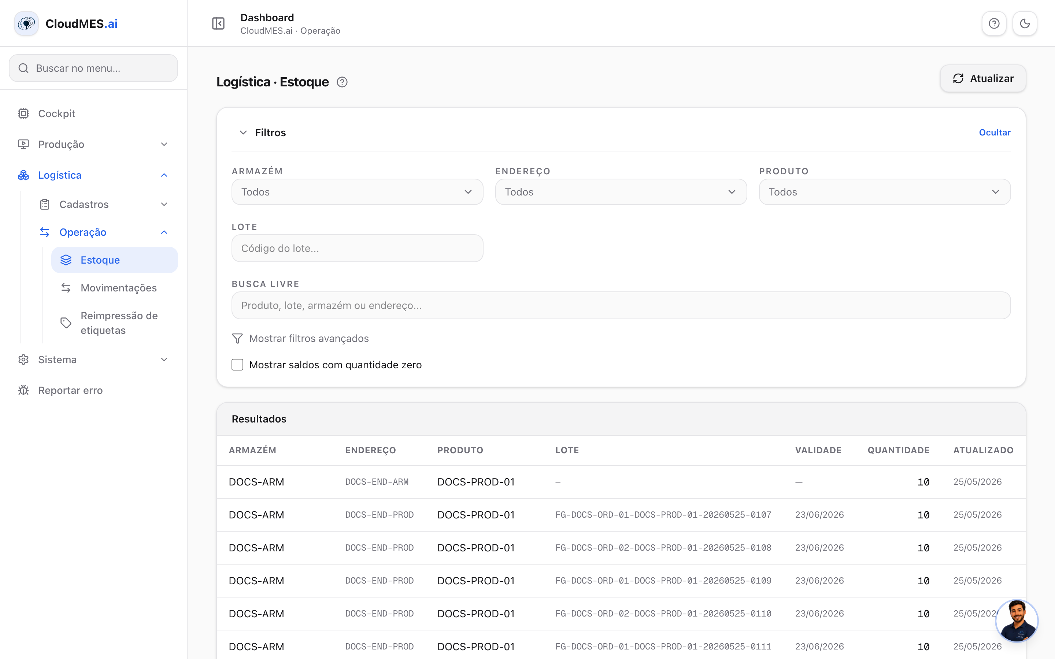Expand the Cadastros submenu chevron

pos(164,204)
